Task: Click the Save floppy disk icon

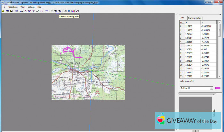Action: pos(11,11)
